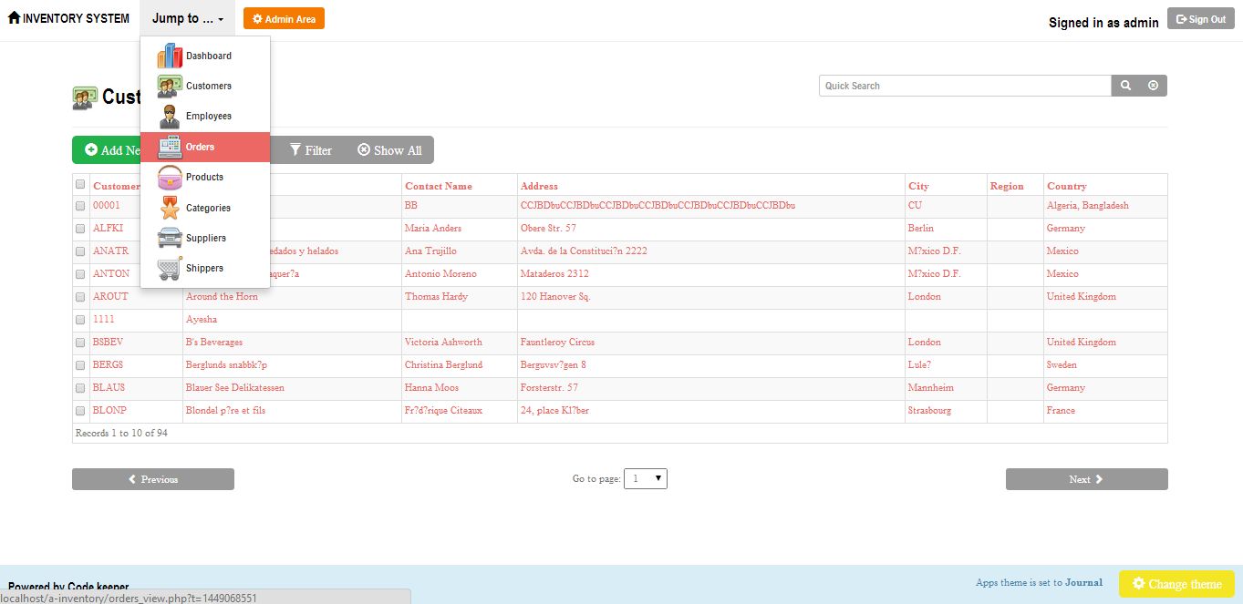Click the Shippers shopping cart icon
This screenshot has width=1243, height=604.
point(170,268)
